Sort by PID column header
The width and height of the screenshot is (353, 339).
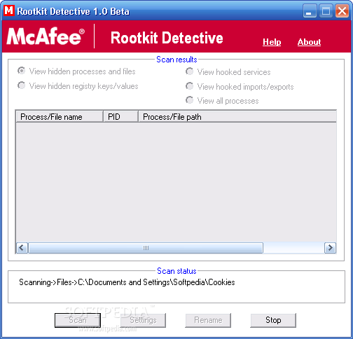coord(120,116)
